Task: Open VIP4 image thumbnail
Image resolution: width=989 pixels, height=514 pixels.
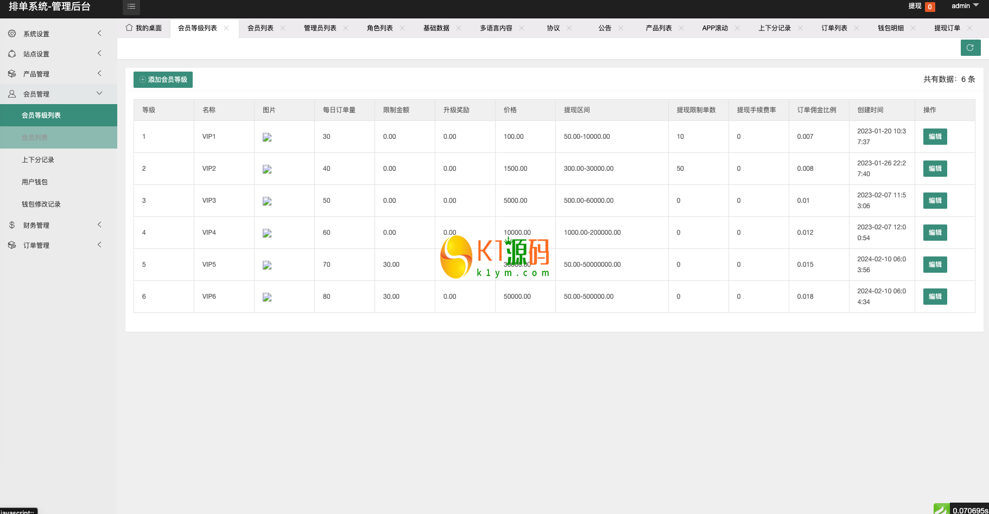Action: pyautogui.click(x=267, y=233)
